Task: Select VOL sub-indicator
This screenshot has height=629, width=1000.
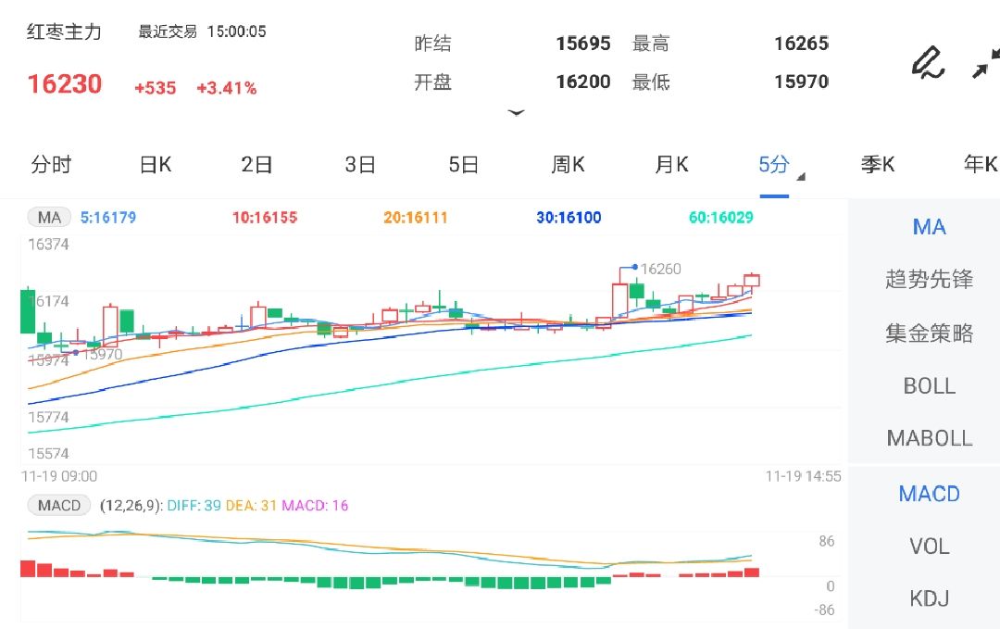Action: click(x=929, y=546)
